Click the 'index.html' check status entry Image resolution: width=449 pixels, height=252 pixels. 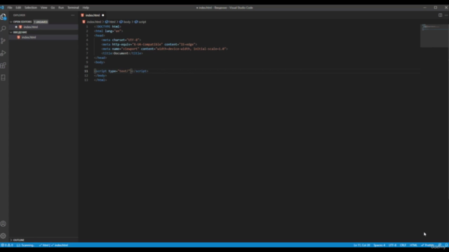[60, 245]
